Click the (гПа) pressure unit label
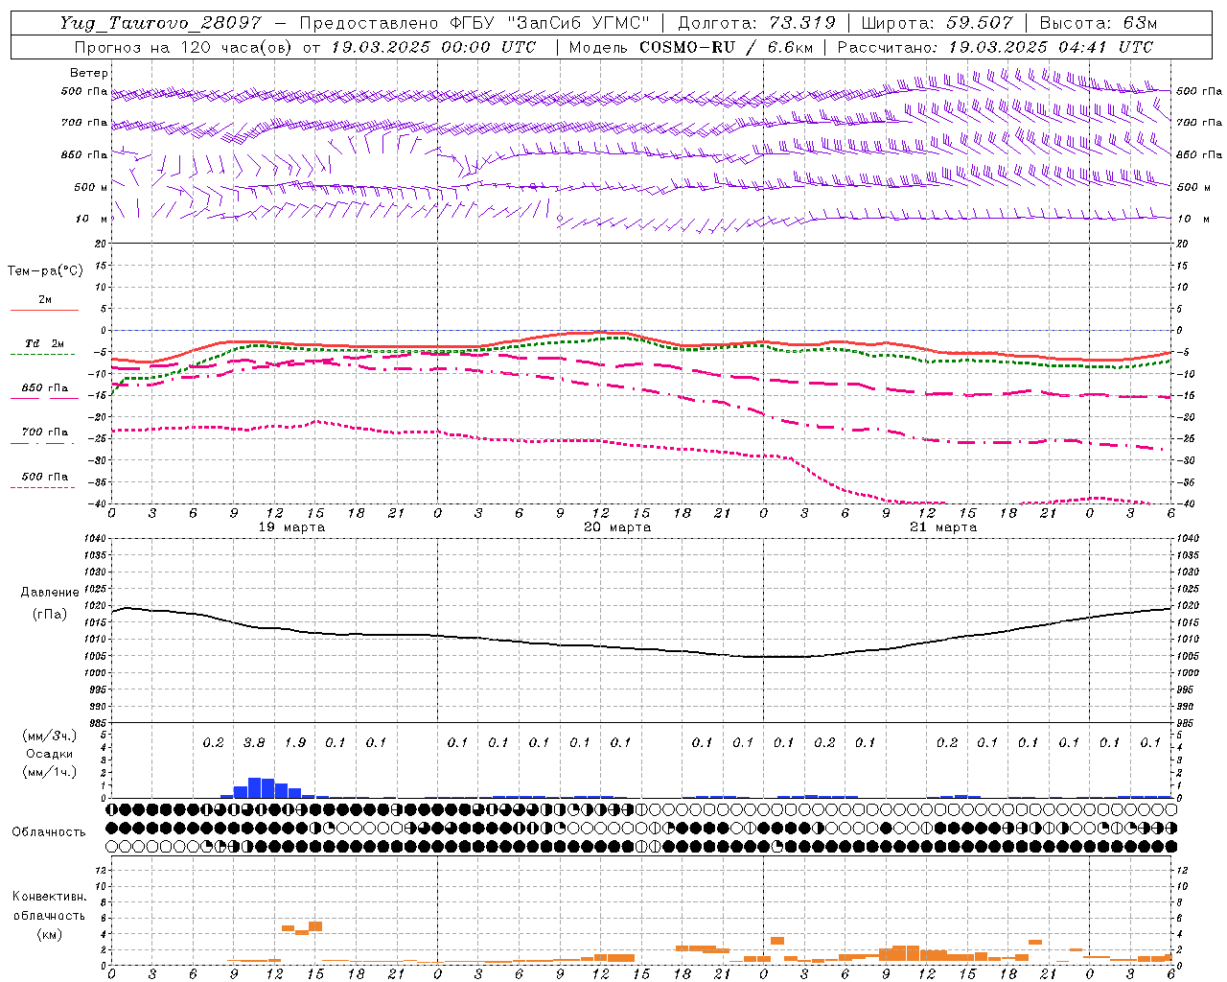1227x982 pixels. pyautogui.click(x=50, y=614)
